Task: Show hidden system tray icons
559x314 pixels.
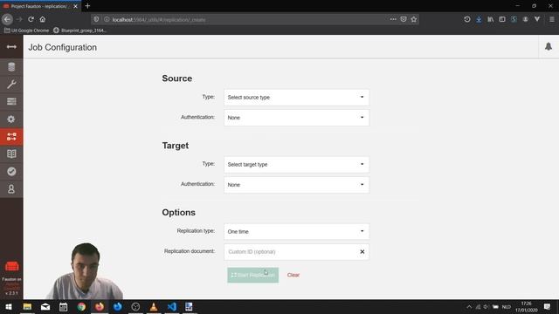Action: (469, 306)
